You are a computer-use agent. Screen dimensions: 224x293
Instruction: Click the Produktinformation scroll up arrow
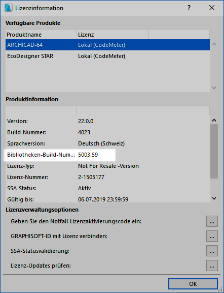(214, 120)
